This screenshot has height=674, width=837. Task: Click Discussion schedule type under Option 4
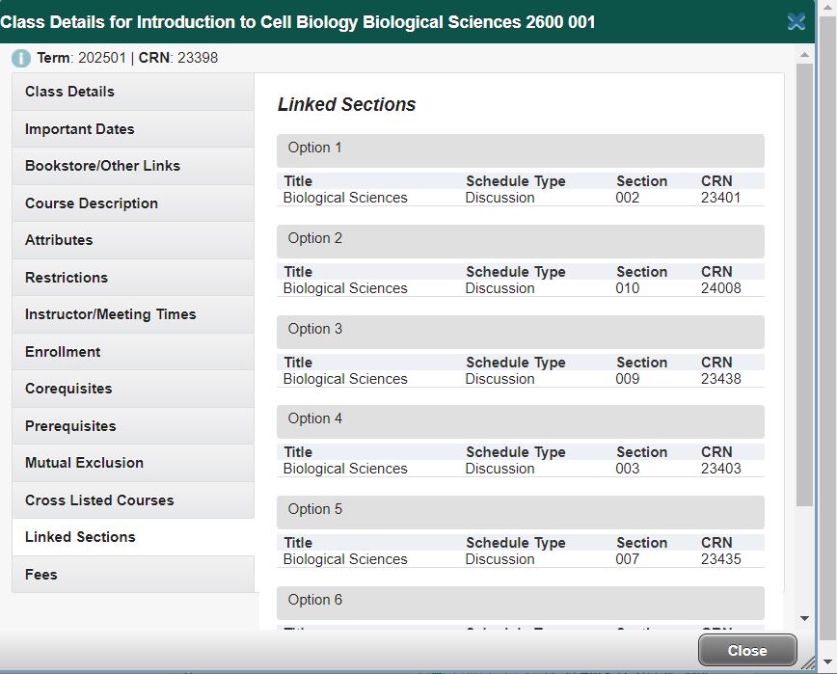[x=499, y=469]
